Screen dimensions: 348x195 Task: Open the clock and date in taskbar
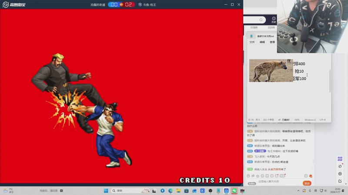(x=335, y=191)
